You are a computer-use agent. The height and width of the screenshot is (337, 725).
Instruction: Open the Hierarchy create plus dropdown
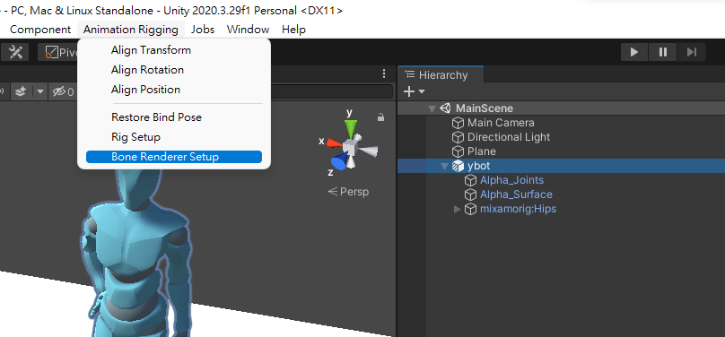[414, 91]
